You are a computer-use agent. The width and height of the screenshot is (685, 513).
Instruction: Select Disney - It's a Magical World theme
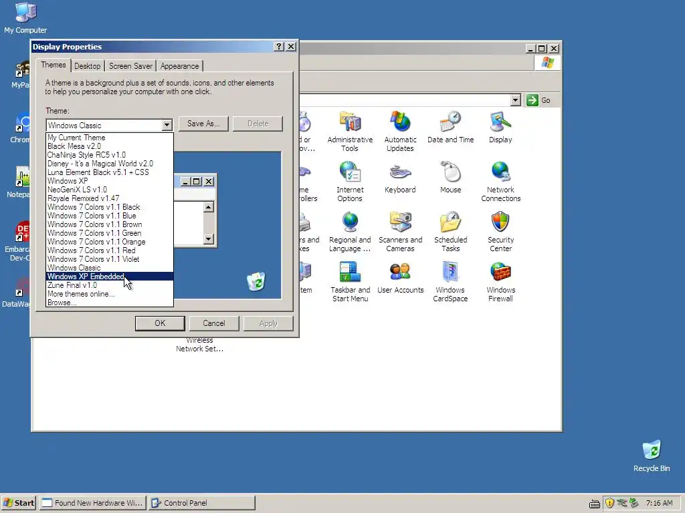(x=110, y=164)
